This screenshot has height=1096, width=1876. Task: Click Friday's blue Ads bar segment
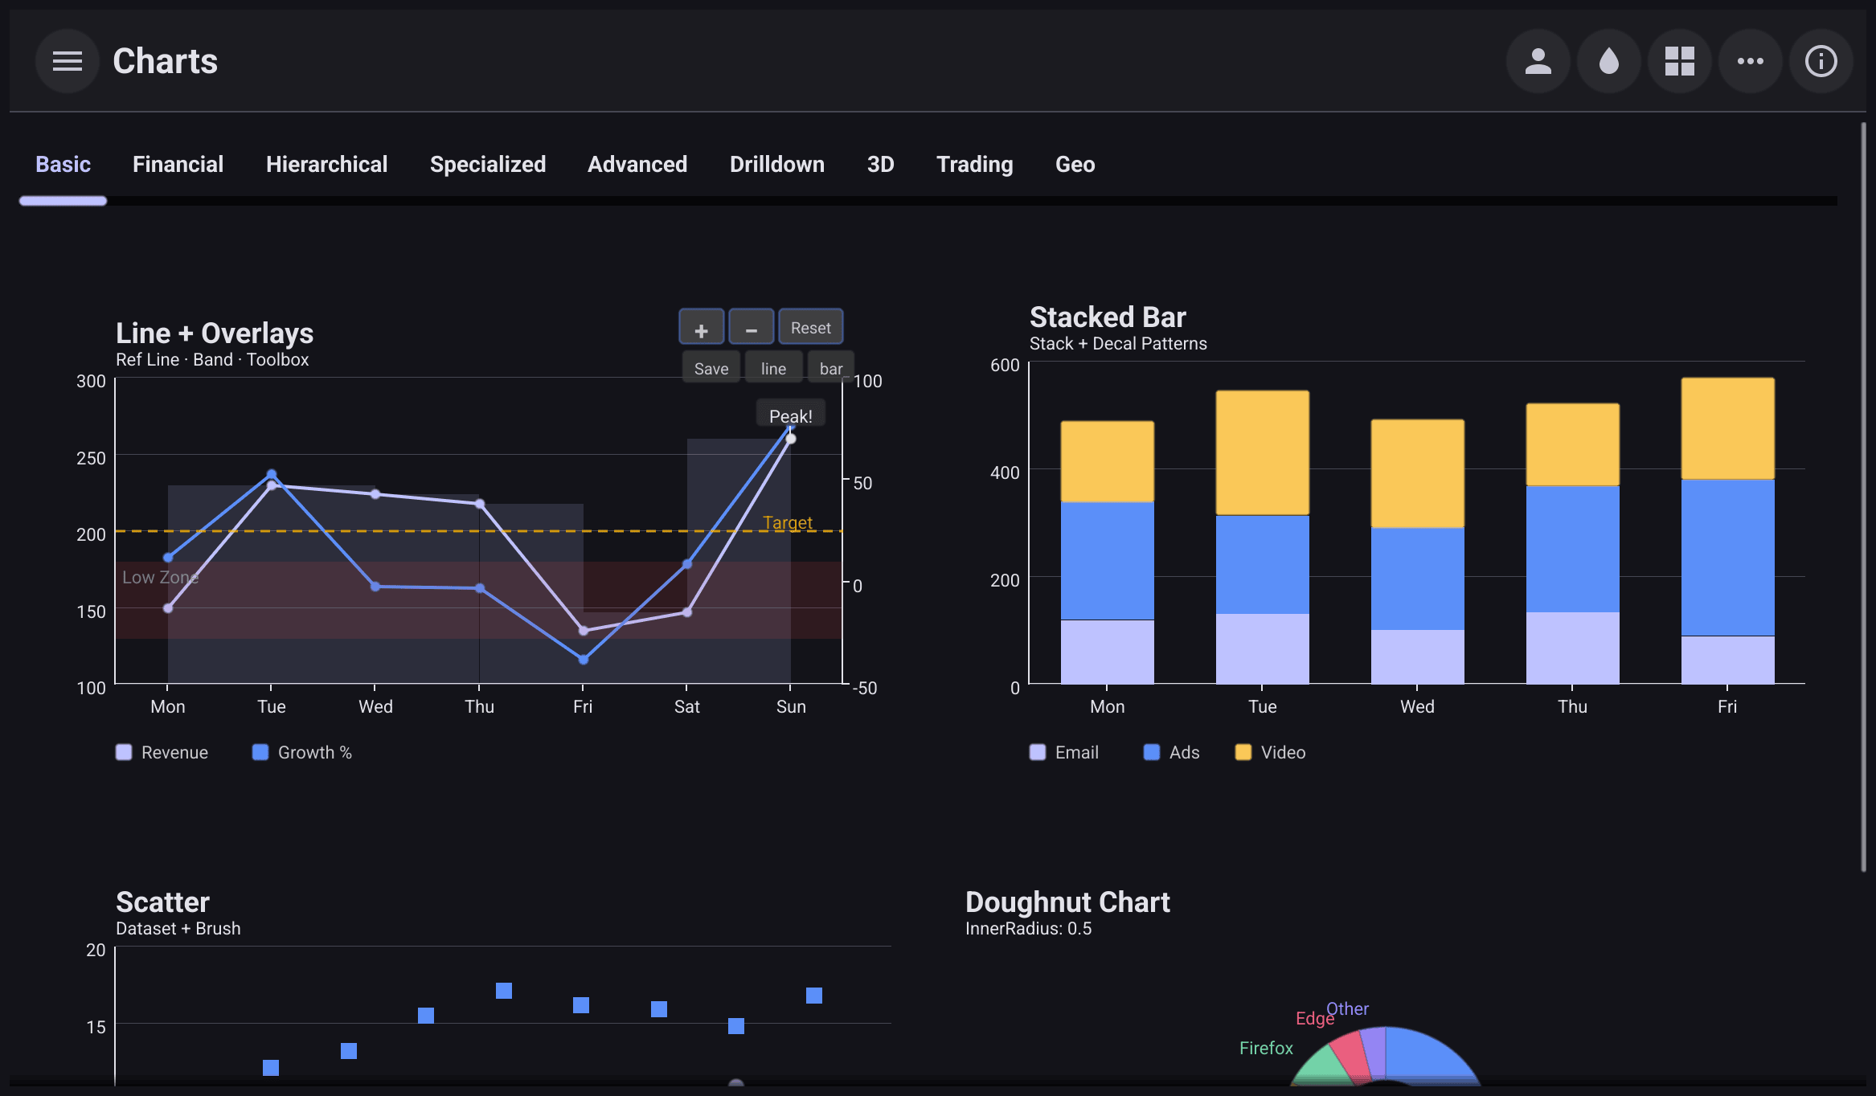[x=1728, y=558]
